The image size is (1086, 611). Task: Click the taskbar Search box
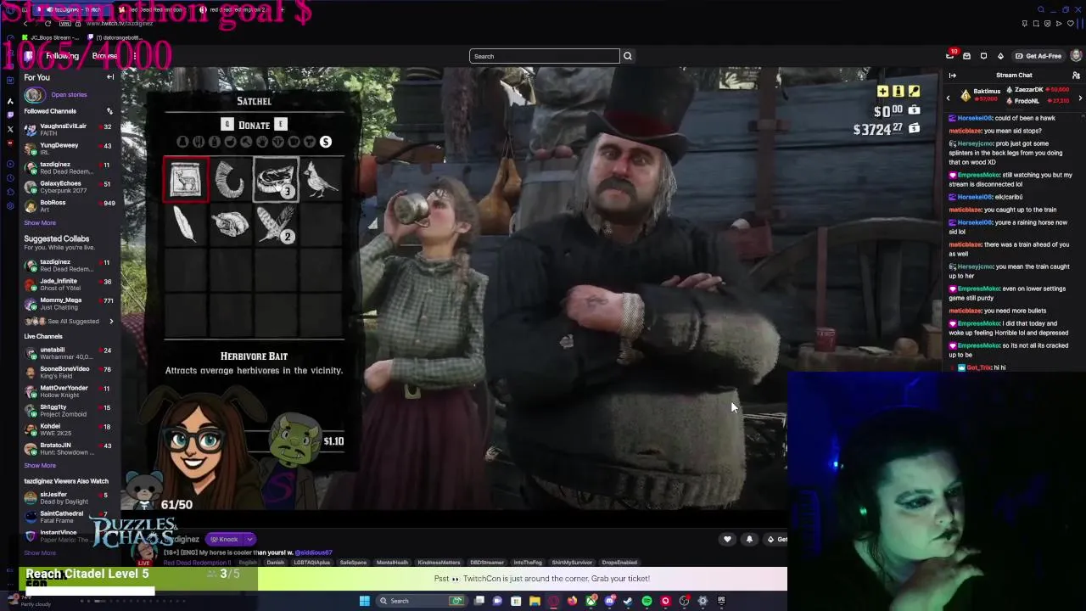tap(421, 601)
